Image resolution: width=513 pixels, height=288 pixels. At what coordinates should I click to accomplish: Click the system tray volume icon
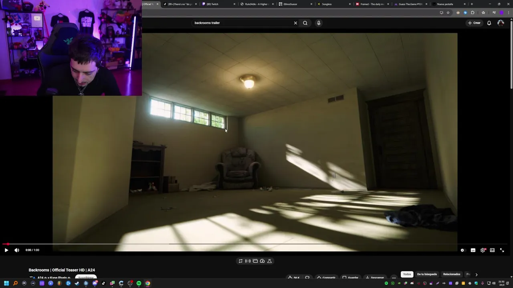493,283
